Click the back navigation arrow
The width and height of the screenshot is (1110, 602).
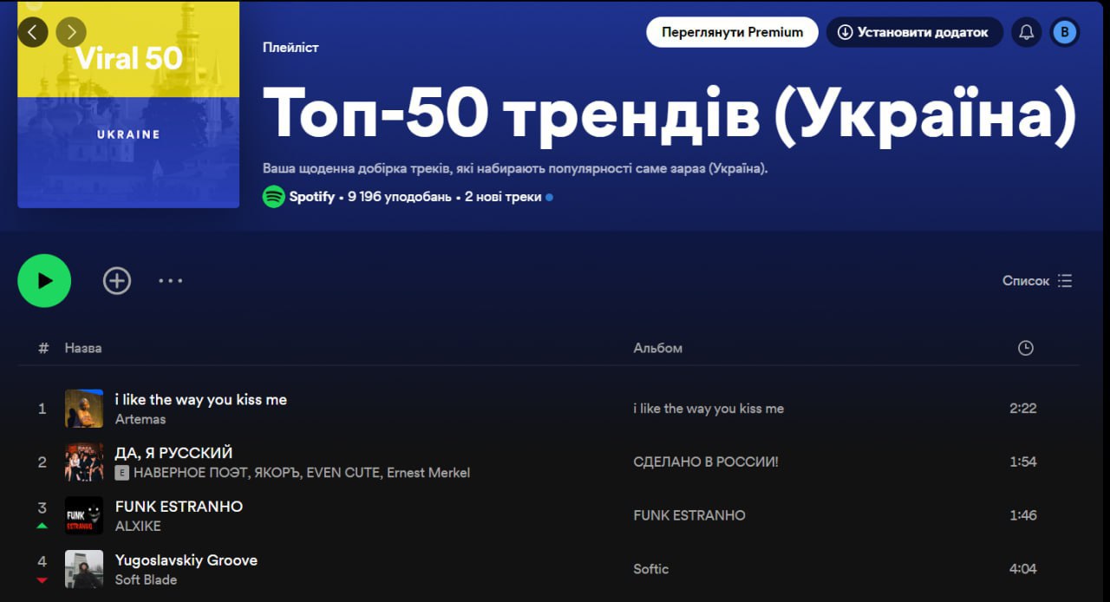(33, 32)
